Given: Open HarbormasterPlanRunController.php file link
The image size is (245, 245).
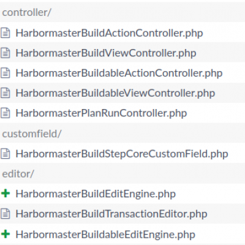Looking at the screenshot, I should tap(101, 113).
